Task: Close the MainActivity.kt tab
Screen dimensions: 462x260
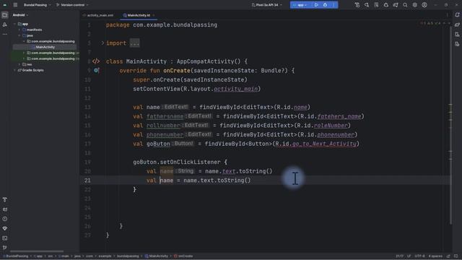Action: coord(154,15)
